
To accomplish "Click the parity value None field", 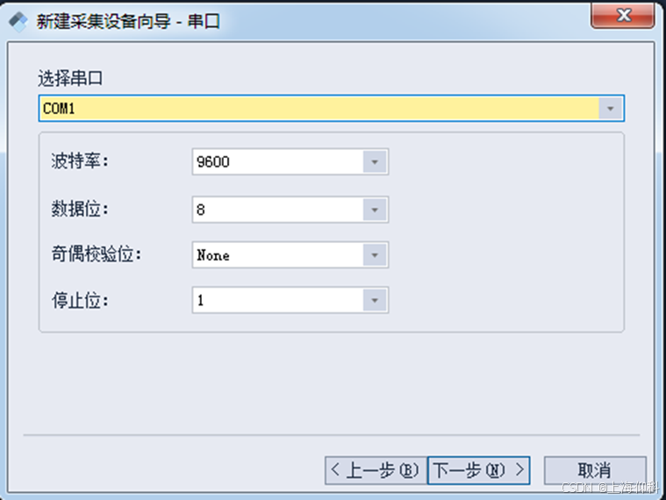I will pyautogui.click(x=277, y=255).
